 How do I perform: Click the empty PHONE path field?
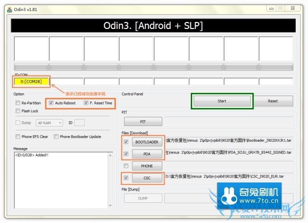(229, 166)
